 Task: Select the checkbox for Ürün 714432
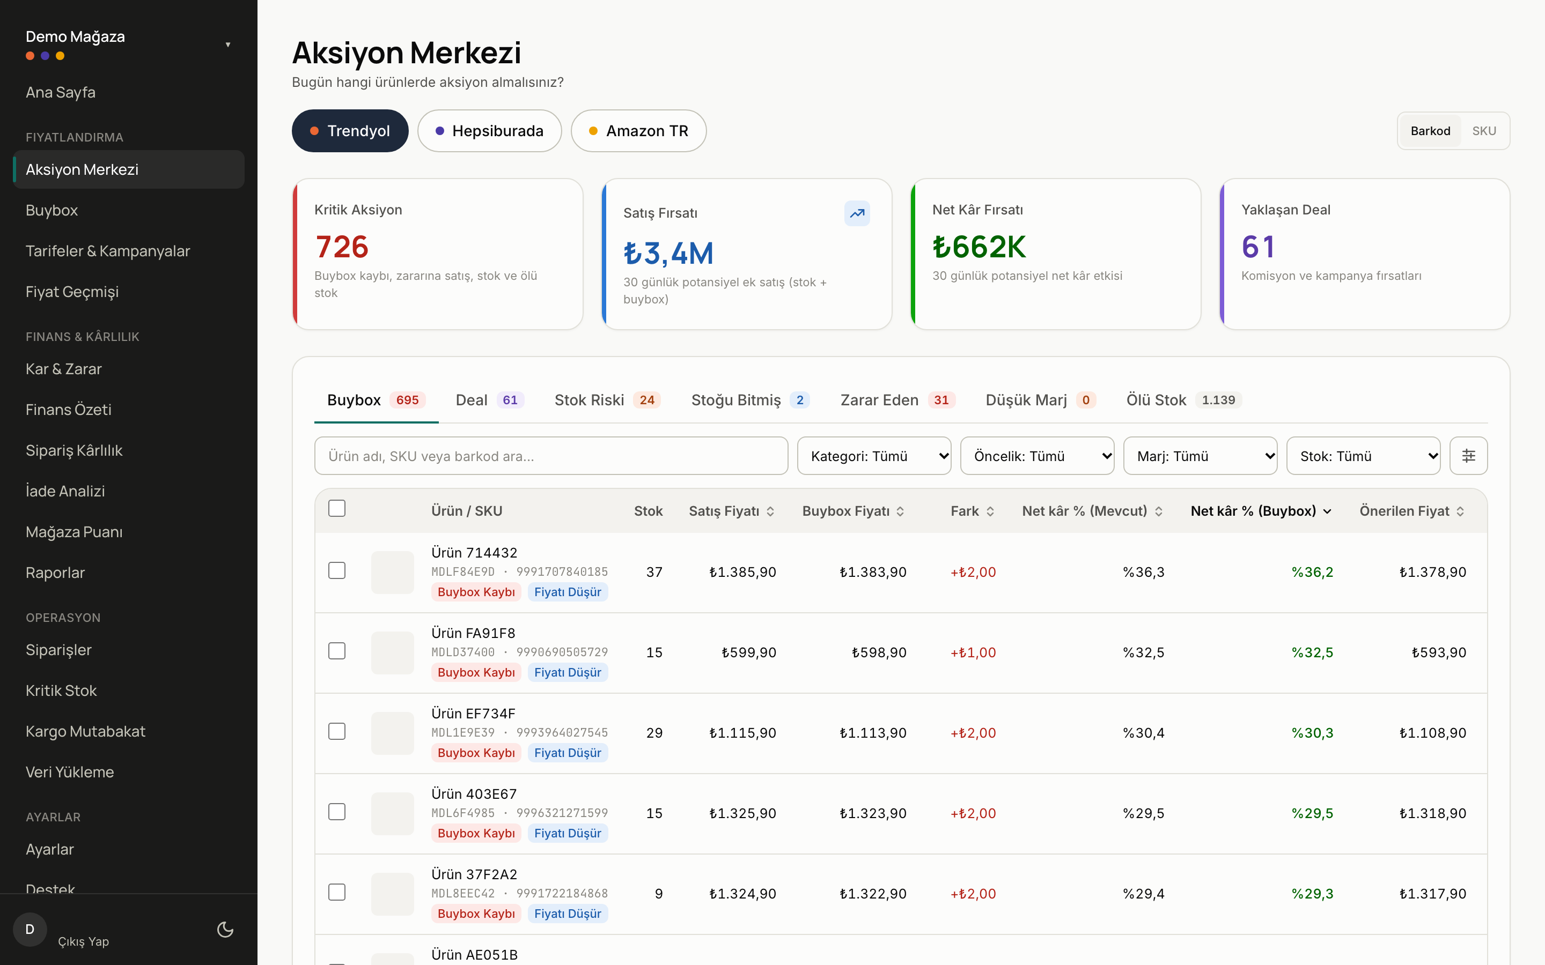(336, 570)
